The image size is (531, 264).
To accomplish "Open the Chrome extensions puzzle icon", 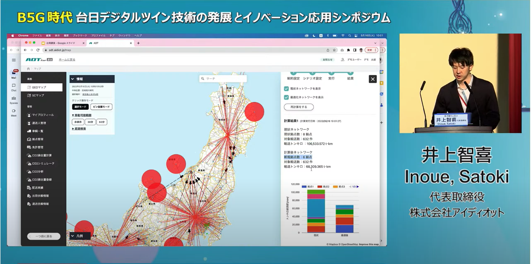I will pos(348,50).
